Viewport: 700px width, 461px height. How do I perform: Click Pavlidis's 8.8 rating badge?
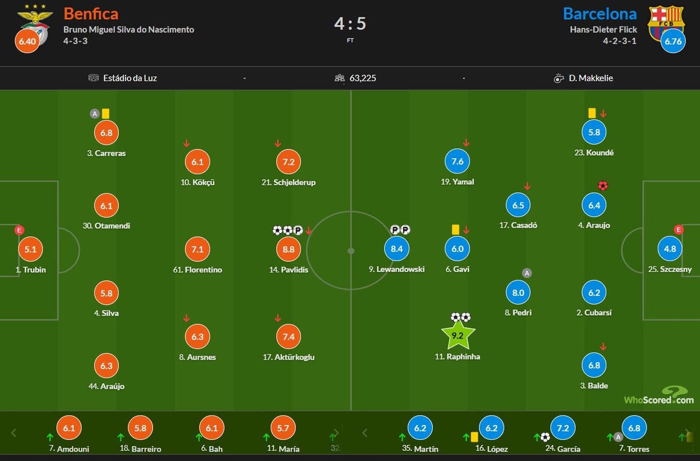coord(289,249)
